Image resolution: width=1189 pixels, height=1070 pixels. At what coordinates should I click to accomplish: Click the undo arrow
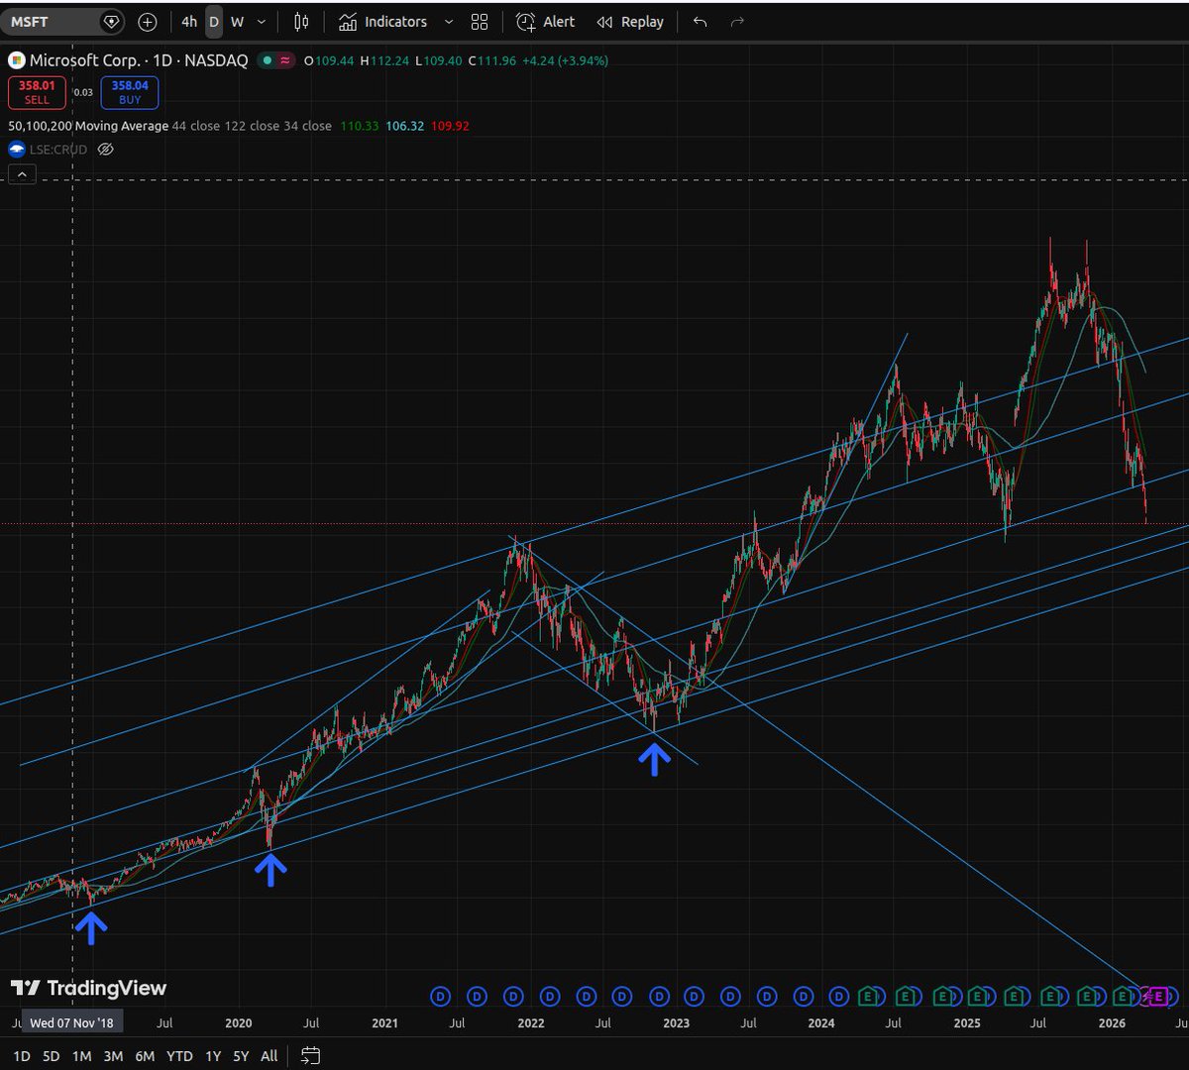point(701,22)
